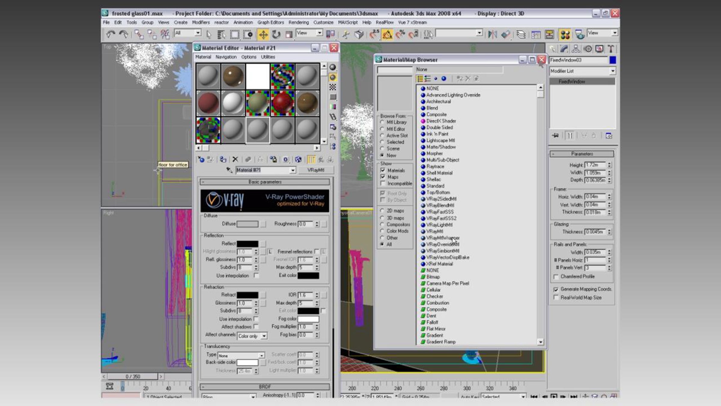Toggle Backlight icon beside sample slots
The width and height of the screenshot is (721, 406).
pos(333,77)
